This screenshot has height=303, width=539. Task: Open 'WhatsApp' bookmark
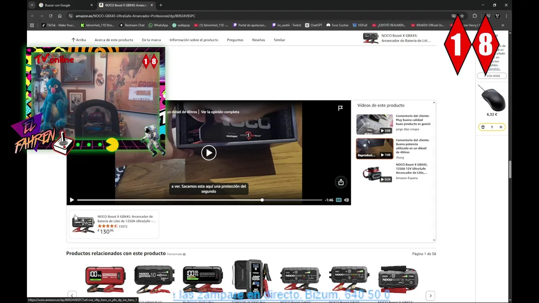158,25
